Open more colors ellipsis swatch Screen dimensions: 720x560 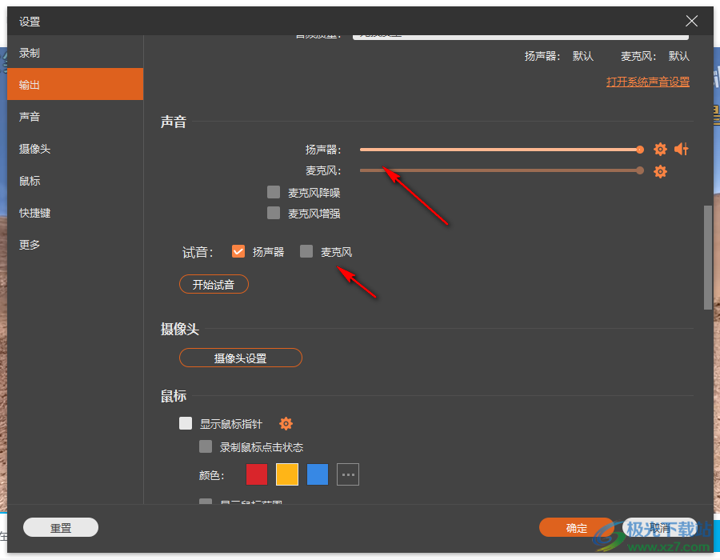pos(348,474)
